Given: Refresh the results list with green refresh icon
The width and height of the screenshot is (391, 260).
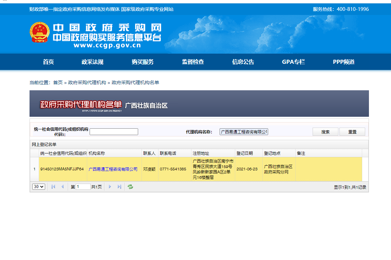Looking at the screenshot, I should pyautogui.click(x=130, y=187).
